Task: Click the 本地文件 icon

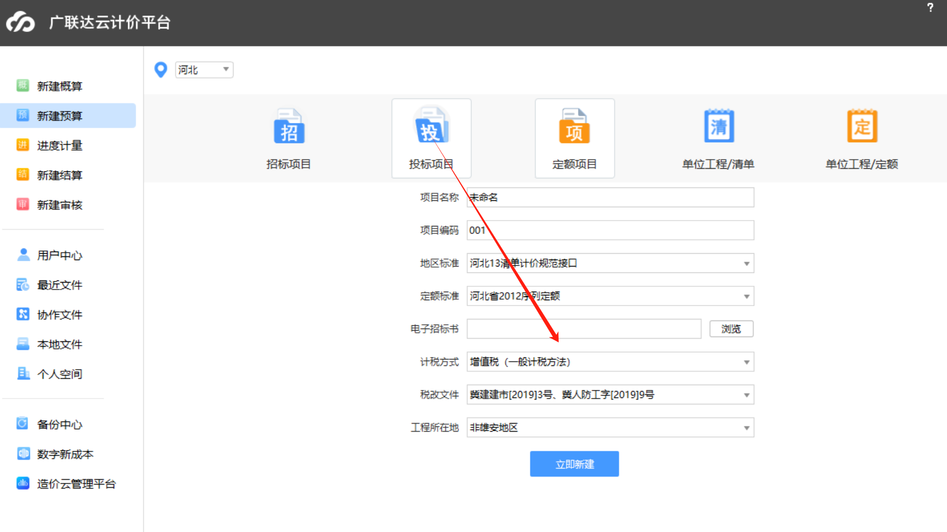Action: point(23,343)
